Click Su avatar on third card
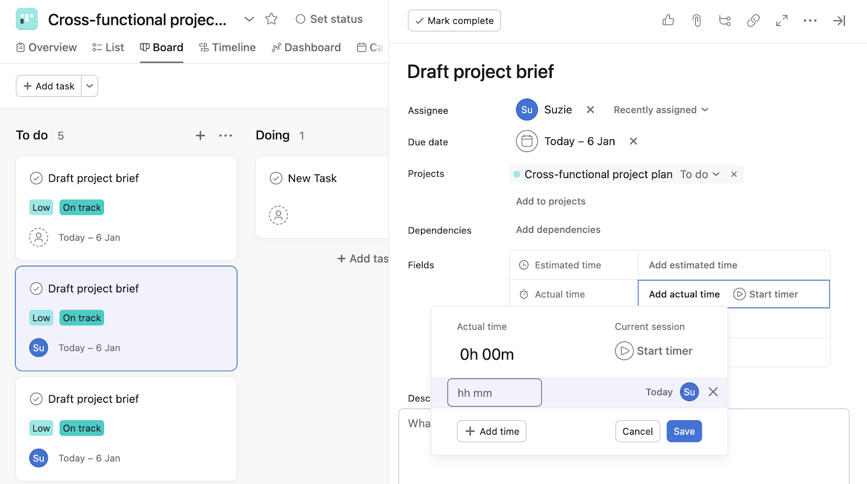 coord(38,458)
